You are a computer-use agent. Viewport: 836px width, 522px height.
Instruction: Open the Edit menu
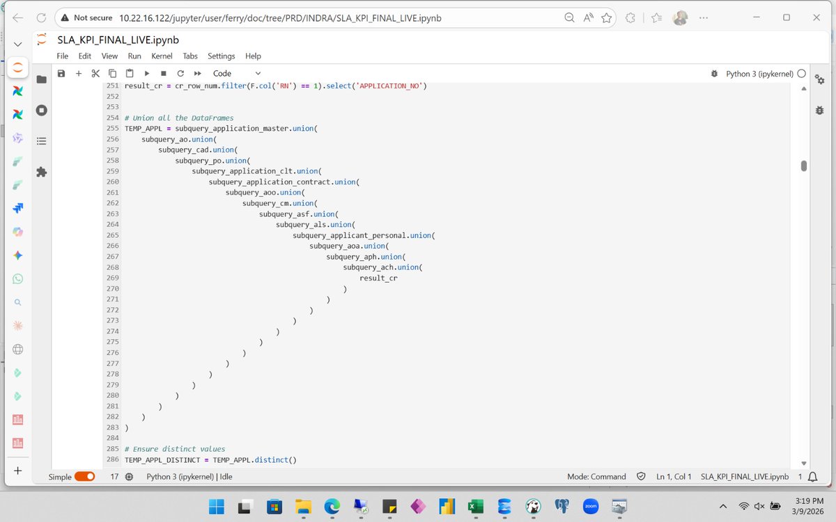click(x=85, y=56)
